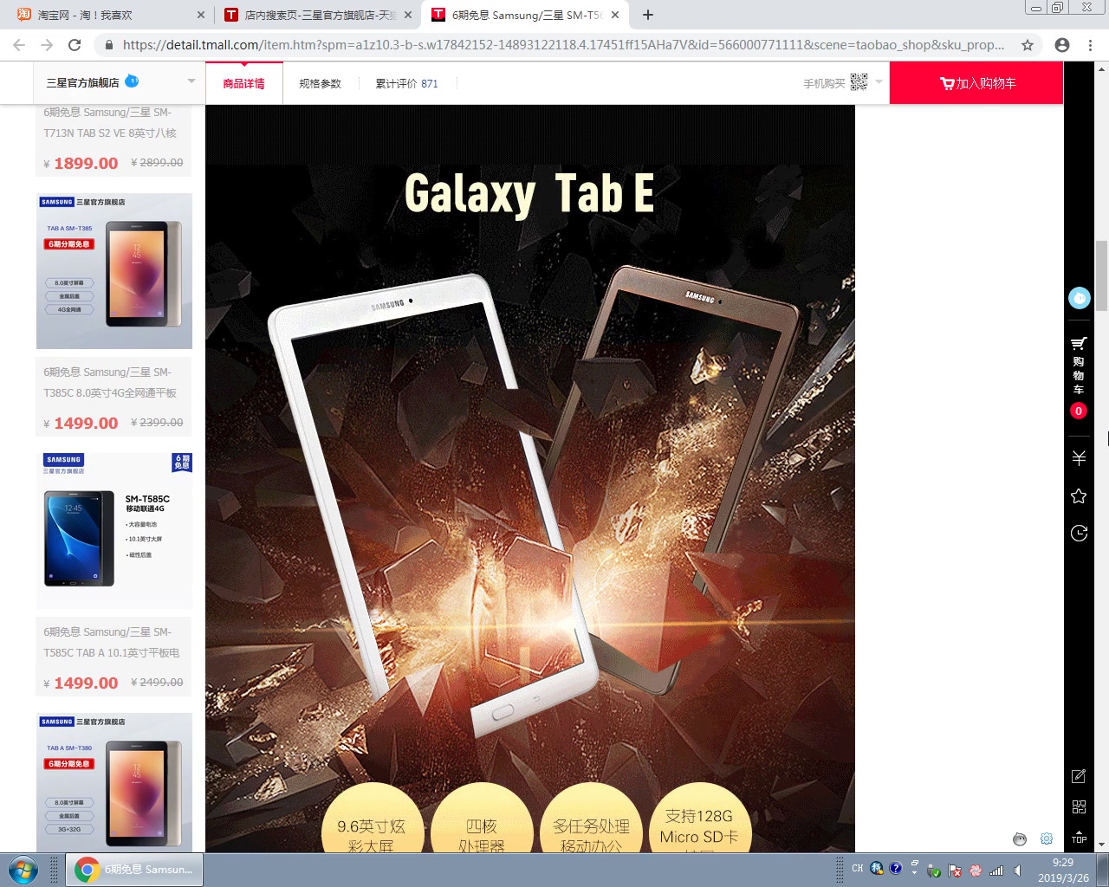
Task: Open the network signal tray icon
Action: click(x=996, y=871)
